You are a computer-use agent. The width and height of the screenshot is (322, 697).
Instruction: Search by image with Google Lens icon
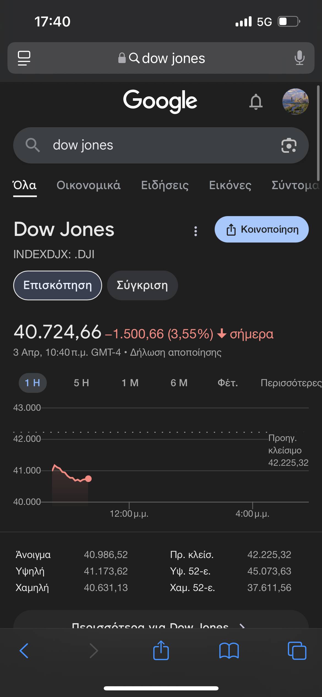pos(289,145)
